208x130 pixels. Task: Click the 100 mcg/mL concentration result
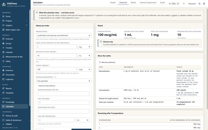pos(108,35)
